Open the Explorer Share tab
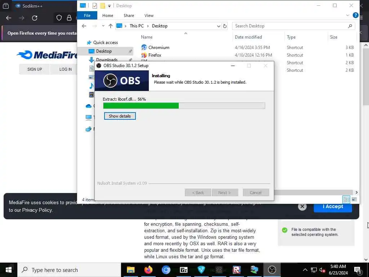 [x=129, y=15]
